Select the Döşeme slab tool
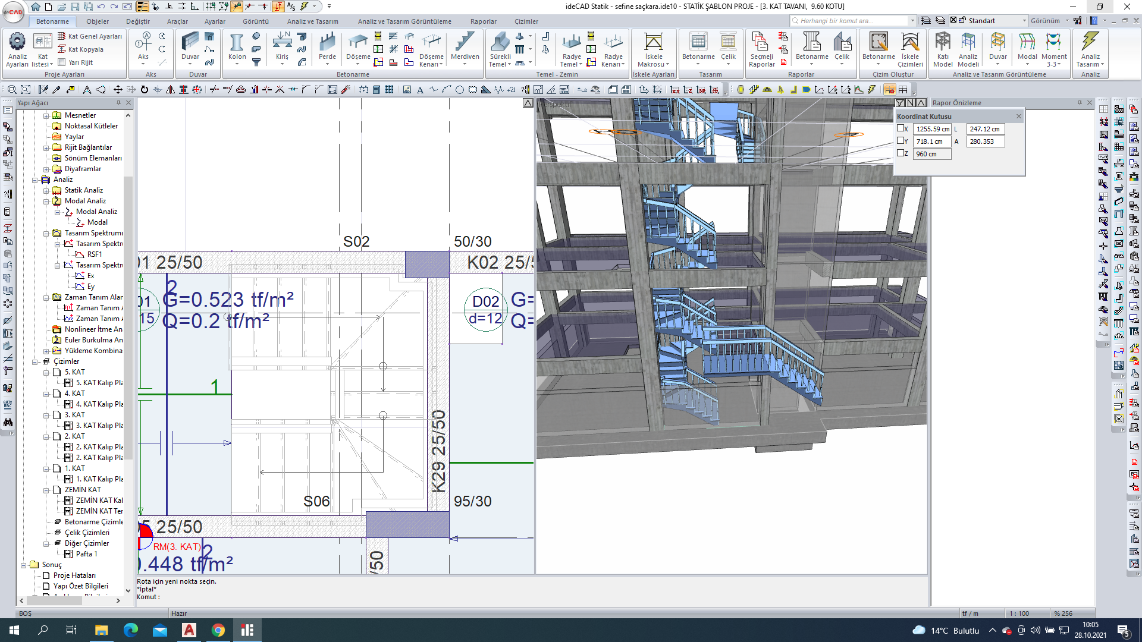This screenshot has height=642, width=1142. 358,49
